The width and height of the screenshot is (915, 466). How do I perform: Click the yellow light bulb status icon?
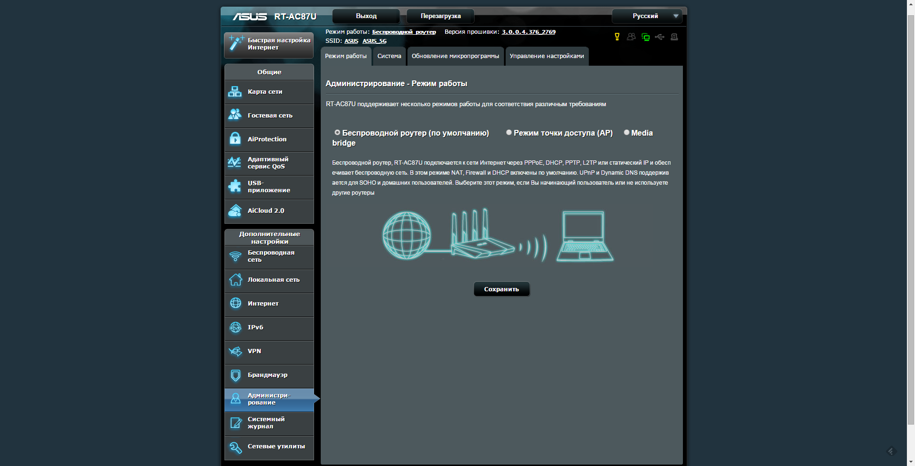coord(617,37)
